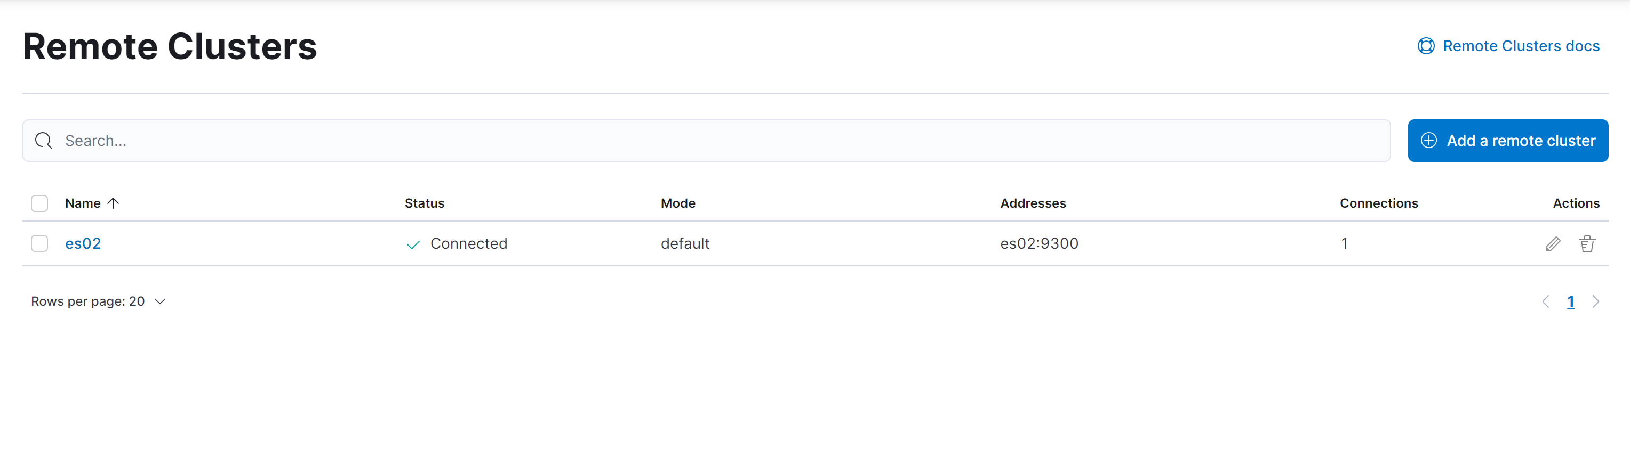Sort table by Name column header

tap(83, 203)
